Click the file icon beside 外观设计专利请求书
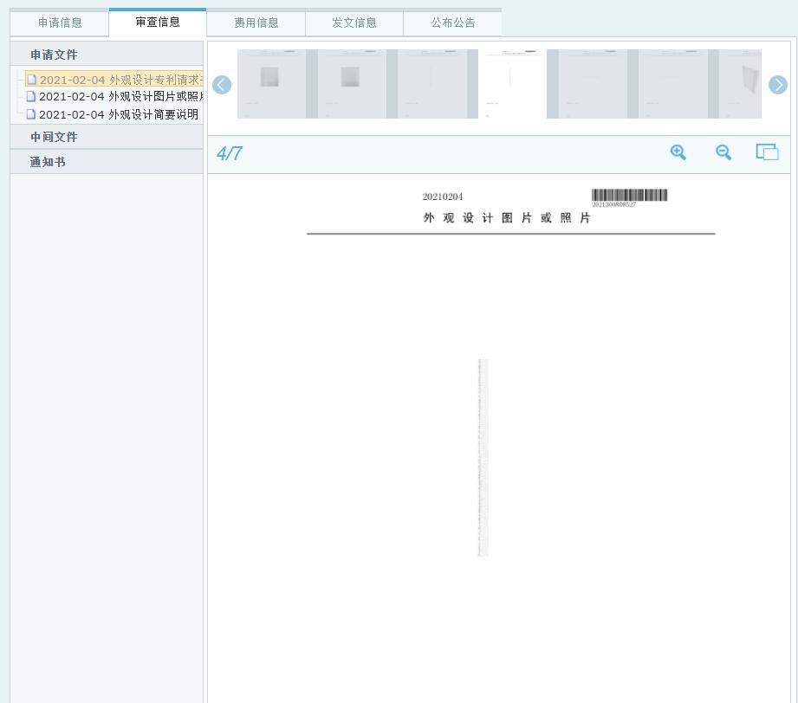Image resolution: width=798 pixels, height=703 pixels. tap(32, 81)
